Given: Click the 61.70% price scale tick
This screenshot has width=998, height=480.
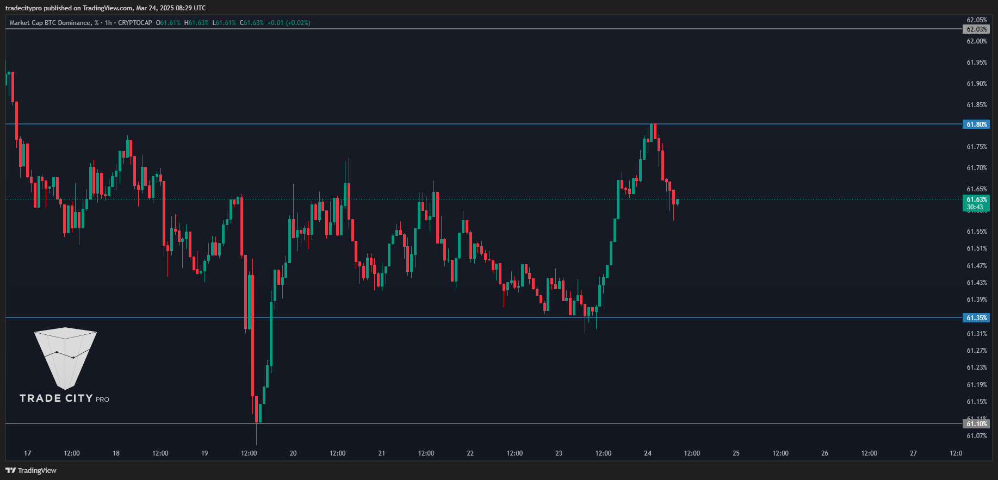Looking at the screenshot, I should click(976, 168).
